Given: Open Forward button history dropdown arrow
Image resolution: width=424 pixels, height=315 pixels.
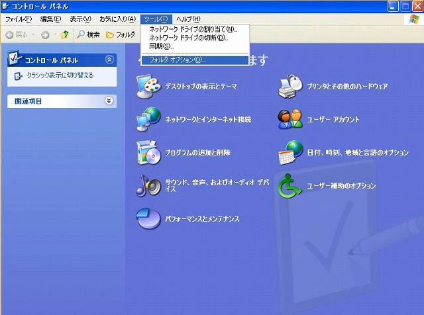Looking at the screenshot, I should [x=55, y=34].
